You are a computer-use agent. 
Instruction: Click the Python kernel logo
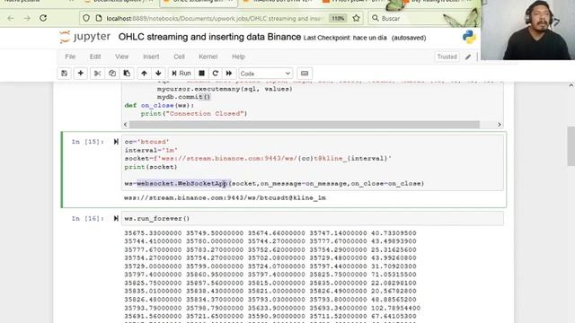point(469,37)
